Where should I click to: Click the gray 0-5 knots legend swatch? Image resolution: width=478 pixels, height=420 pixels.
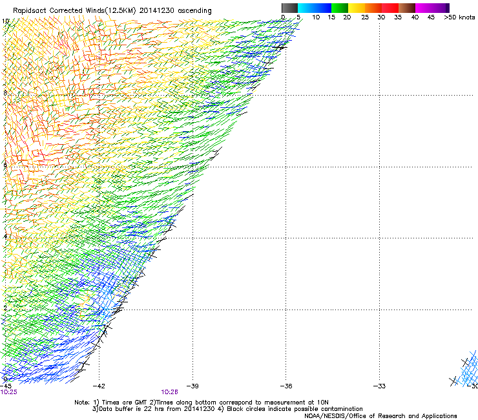[x=289, y=8]
